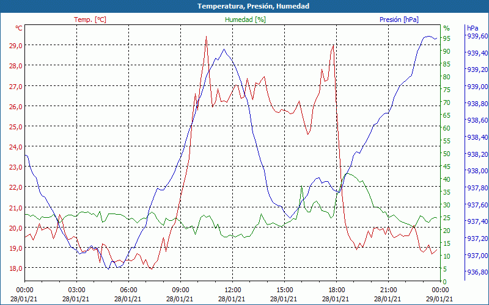
Task: Click the blue 'hPa' unit label
Action: (472, 28)
